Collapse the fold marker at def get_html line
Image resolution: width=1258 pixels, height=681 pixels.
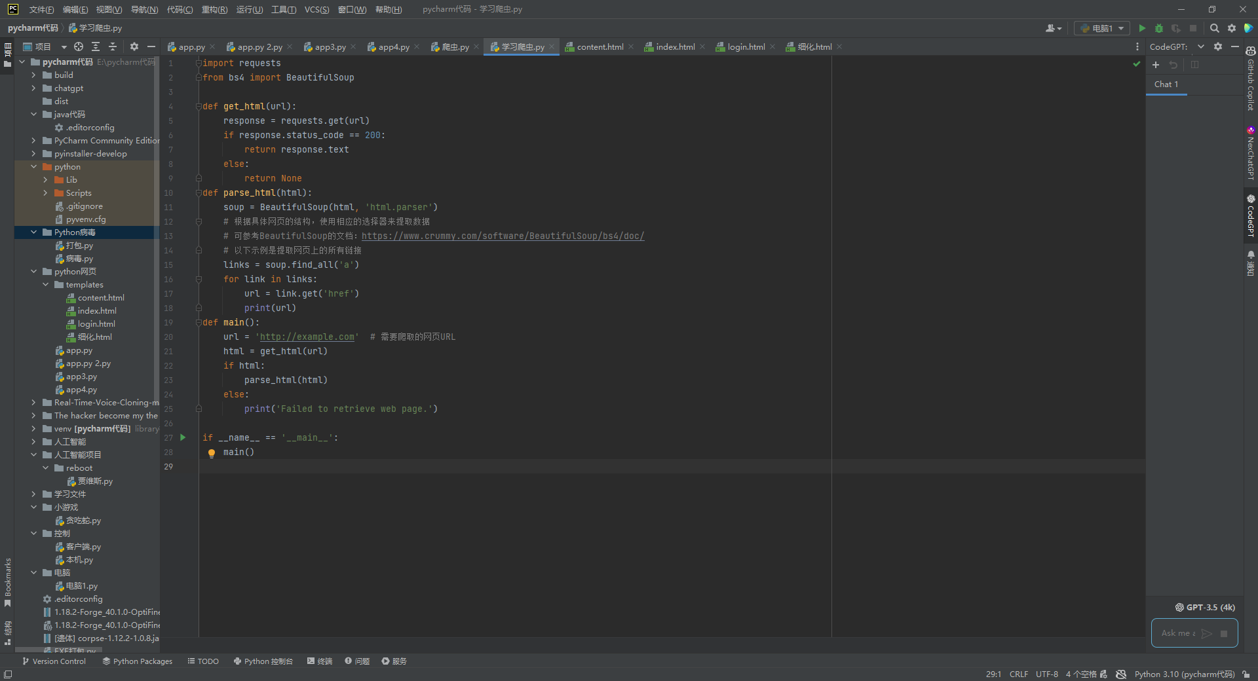[x=199, y=106]
